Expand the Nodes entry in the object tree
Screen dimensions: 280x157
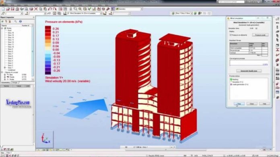click(5, 79)
